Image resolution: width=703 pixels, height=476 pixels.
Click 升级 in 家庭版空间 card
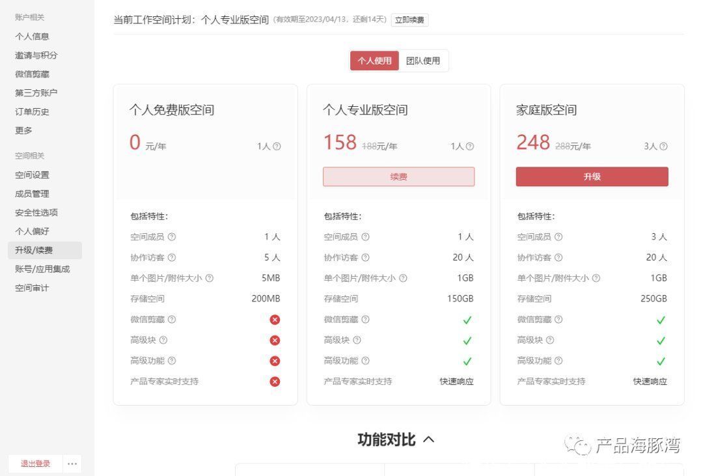[592, 176]
